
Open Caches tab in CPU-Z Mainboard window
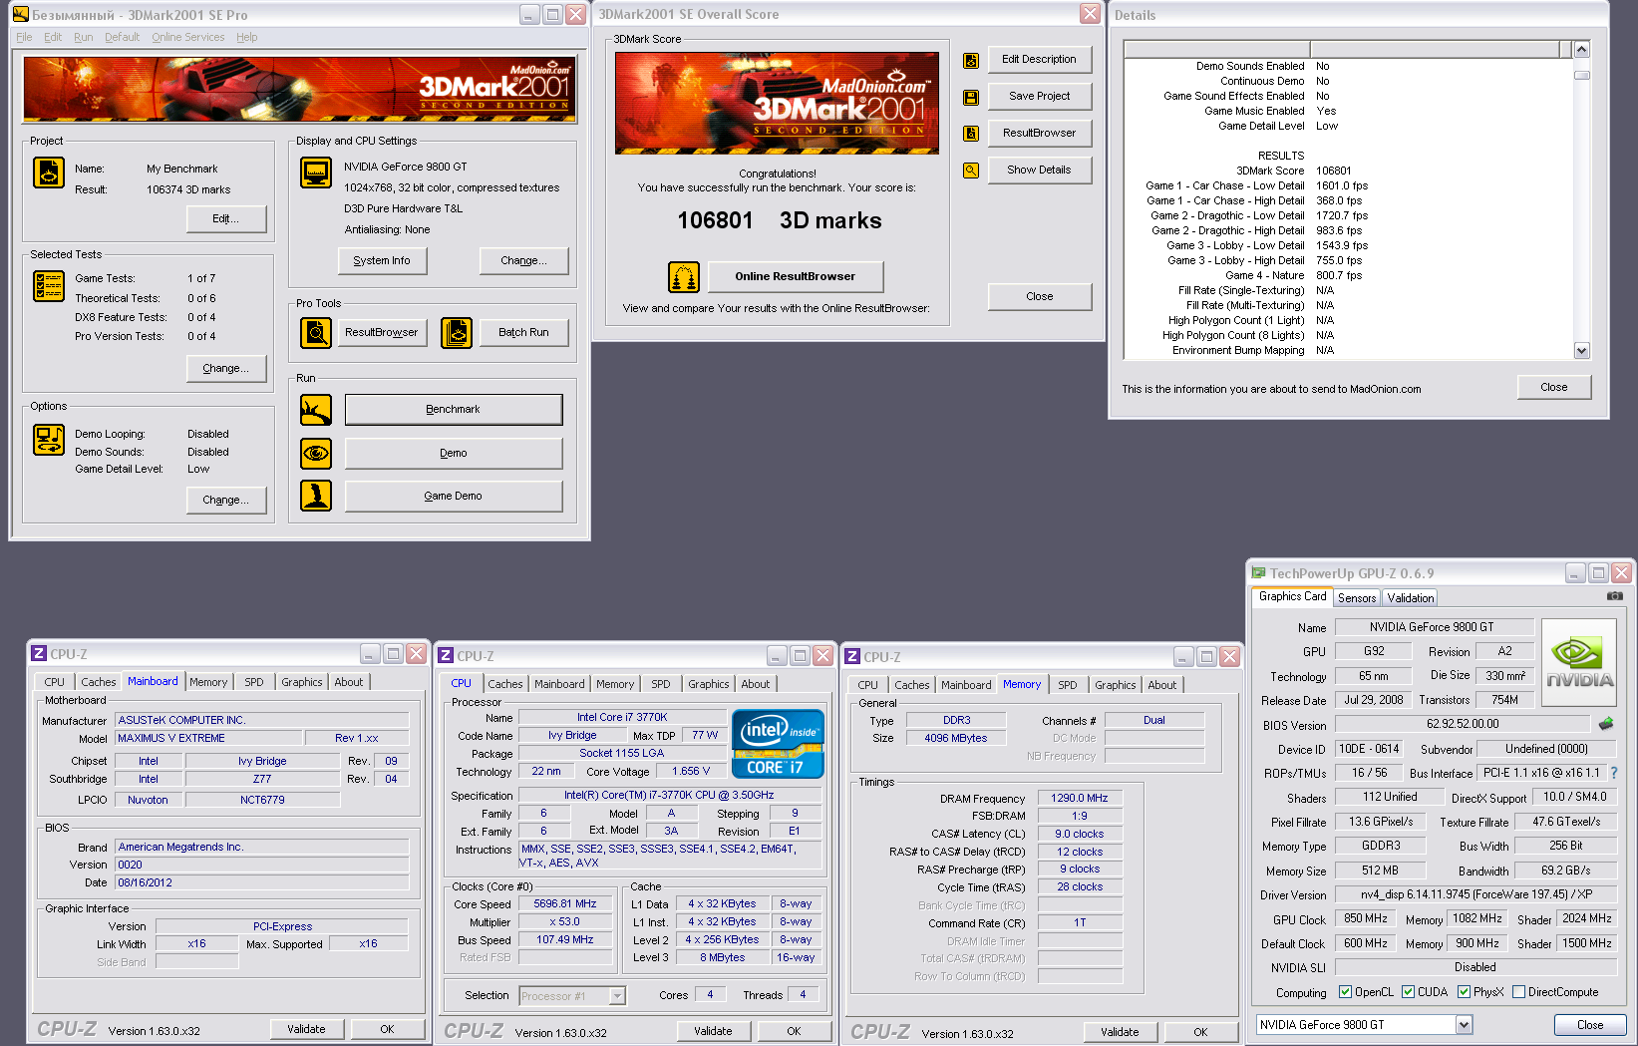[x=99, y=682]
